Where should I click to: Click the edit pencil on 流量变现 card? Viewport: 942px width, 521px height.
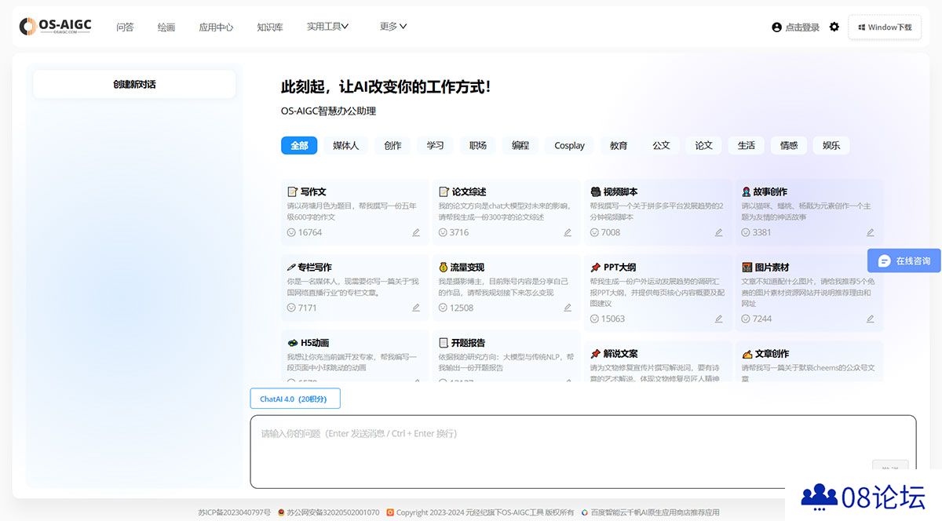pos(568,308)
